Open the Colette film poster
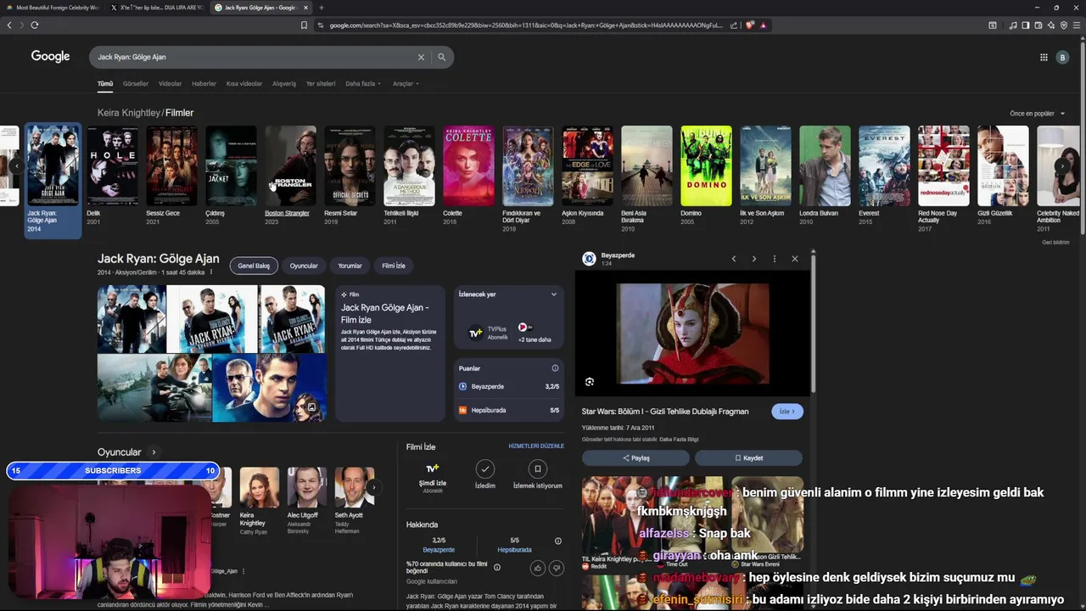This screenshot has width=1086, height=611. [468, 166]
